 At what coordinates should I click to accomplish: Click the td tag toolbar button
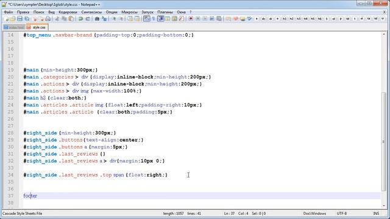coord(376,19)
